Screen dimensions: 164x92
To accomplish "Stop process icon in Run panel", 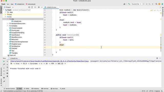I will click(x=4, y=68).
